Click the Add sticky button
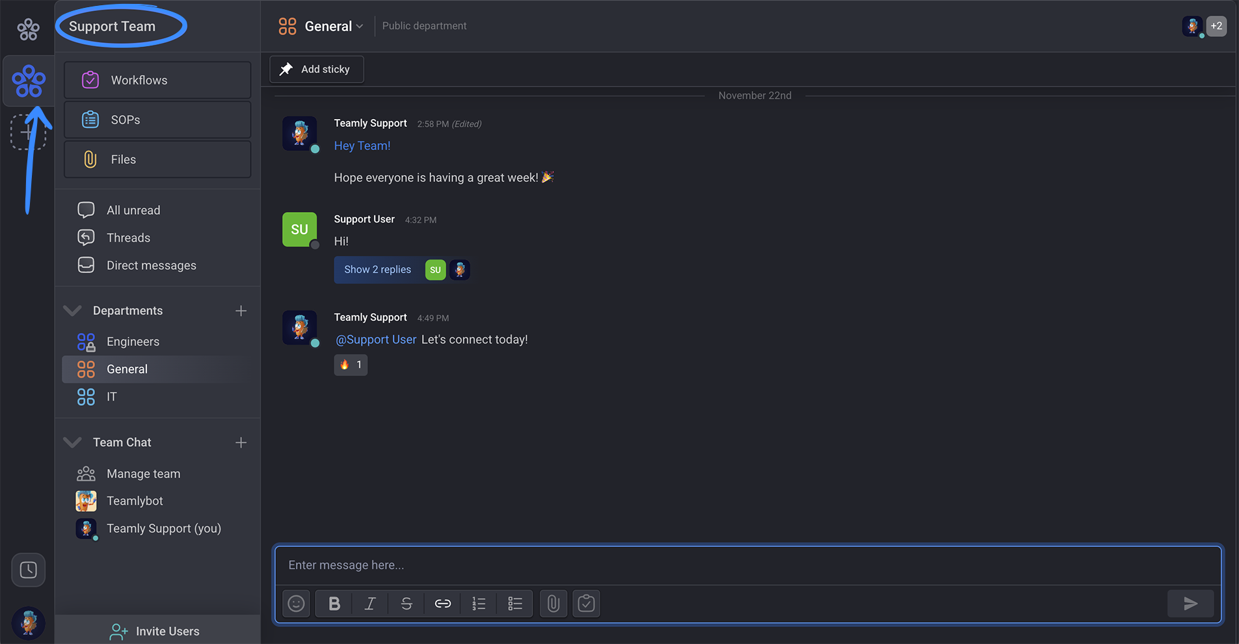This screenshot has width=1239, height=644. tap(317, 69)
